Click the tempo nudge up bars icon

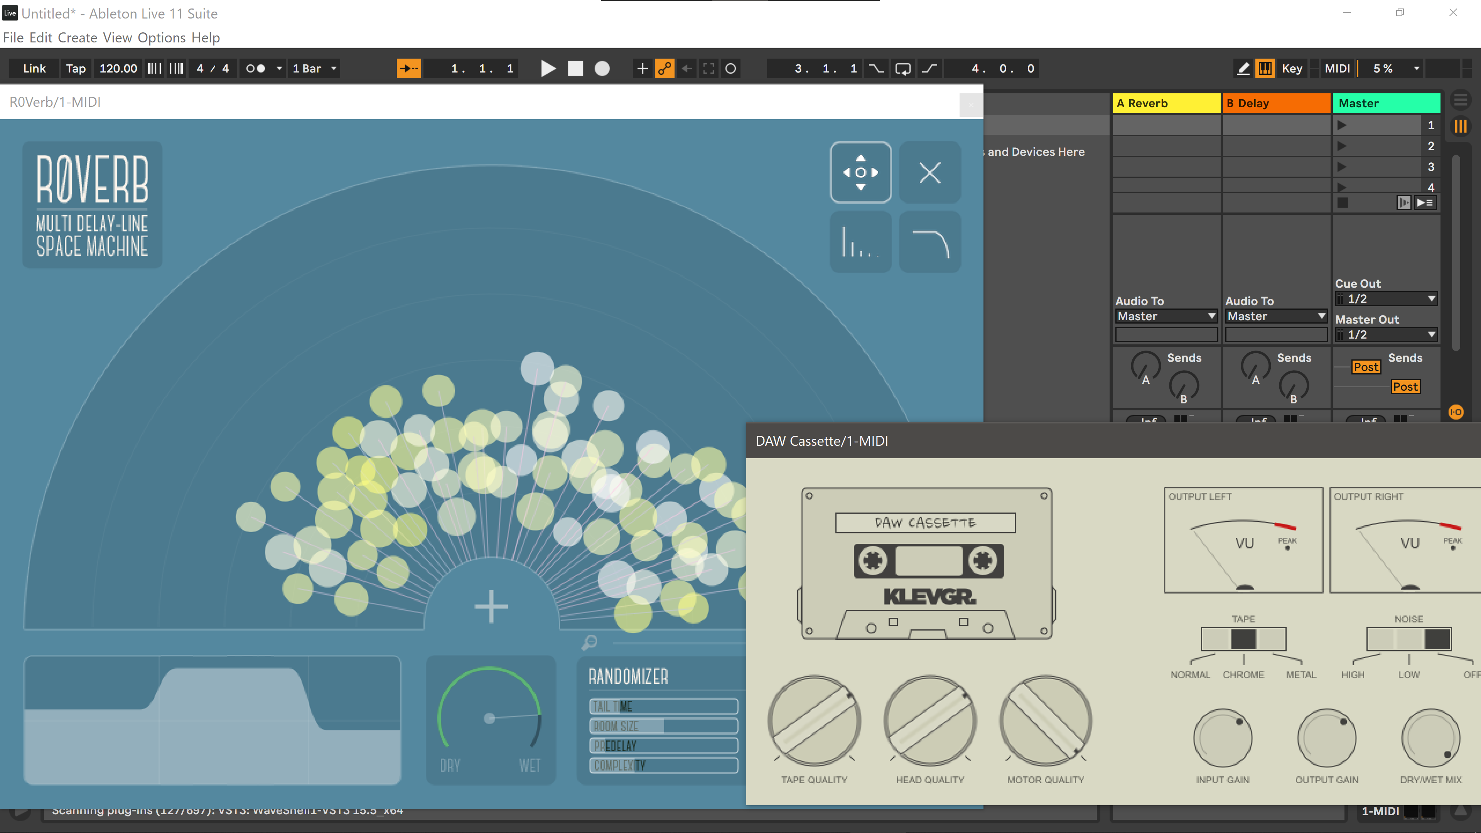(x=177, y=68)
